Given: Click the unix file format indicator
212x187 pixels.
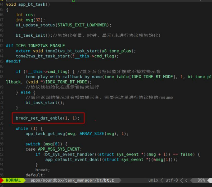Looking at the screenshot, I should click(153, 180).
